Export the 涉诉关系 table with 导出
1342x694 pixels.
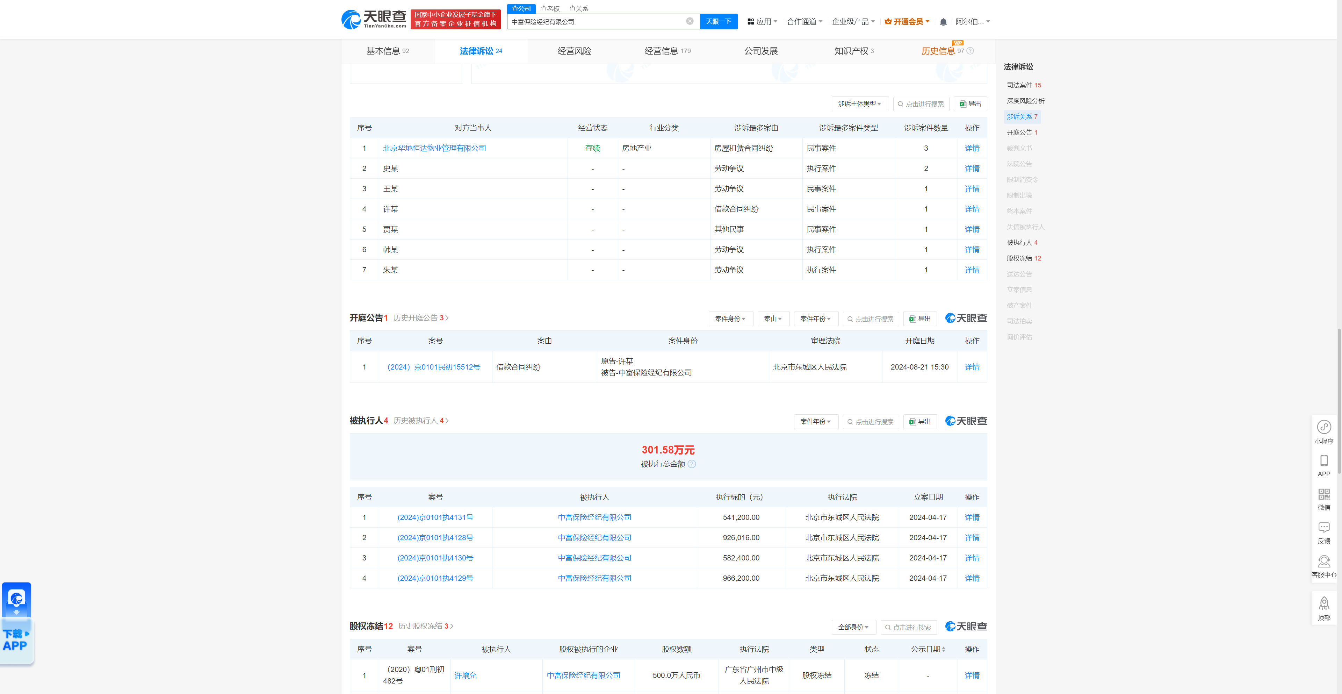pos(970,104)
